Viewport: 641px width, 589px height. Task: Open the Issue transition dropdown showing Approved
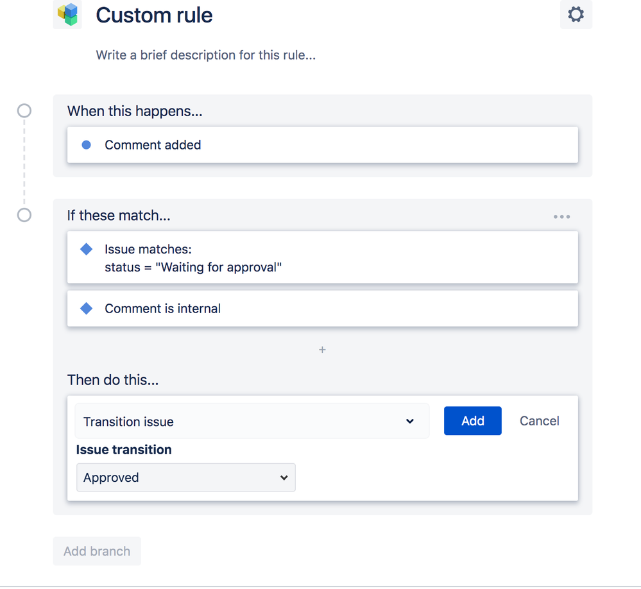(x=185, y=477)
